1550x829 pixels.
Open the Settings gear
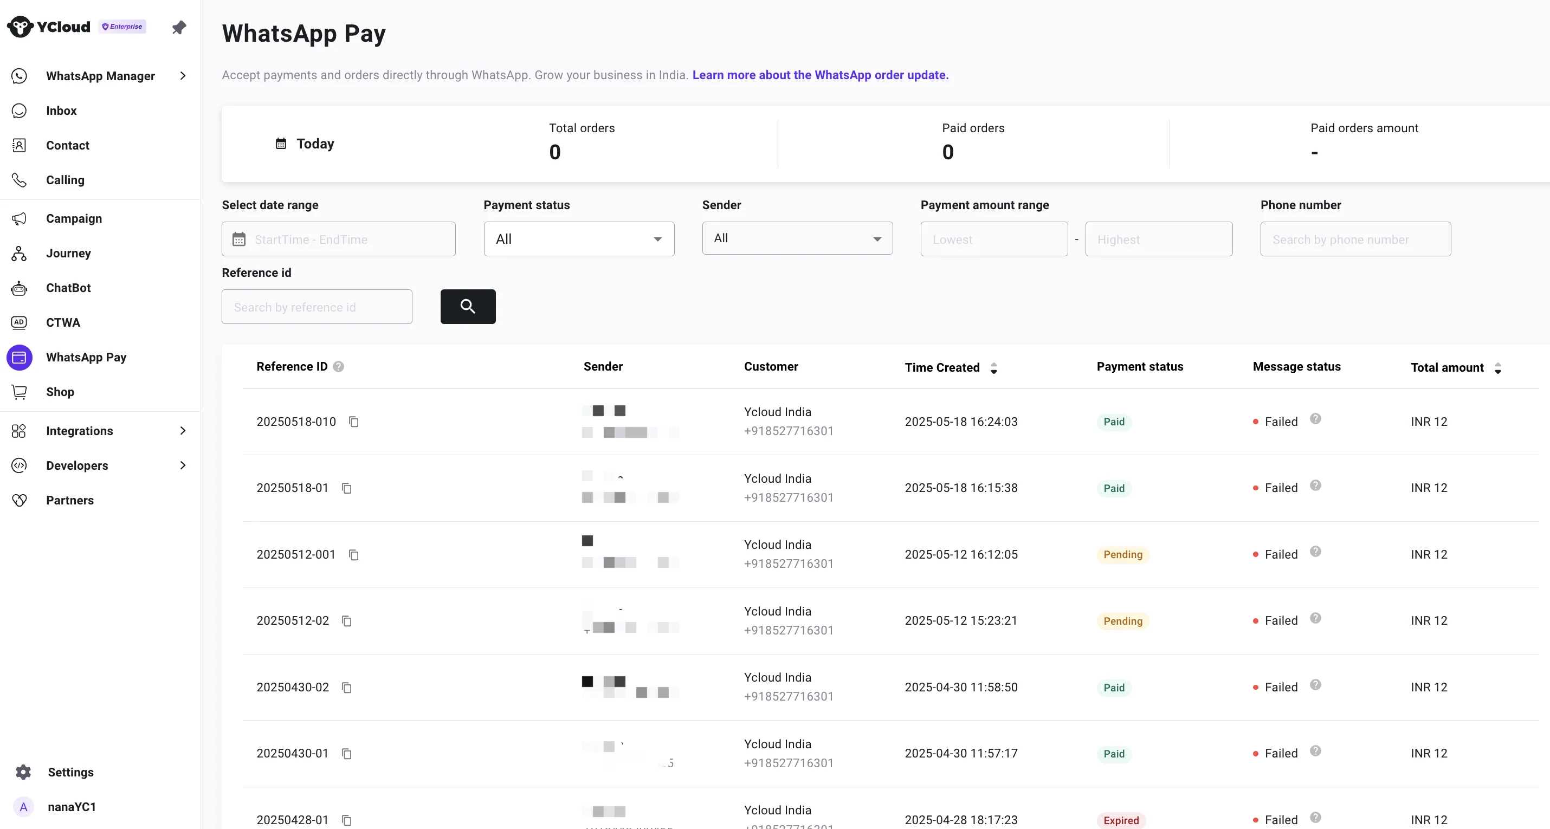[x=23, y=773]
